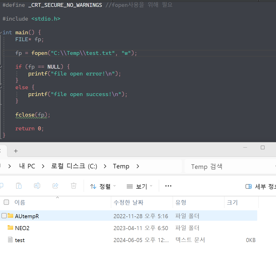
Task: Maximize the File Explorer window
Action: [x=263, y=148]
